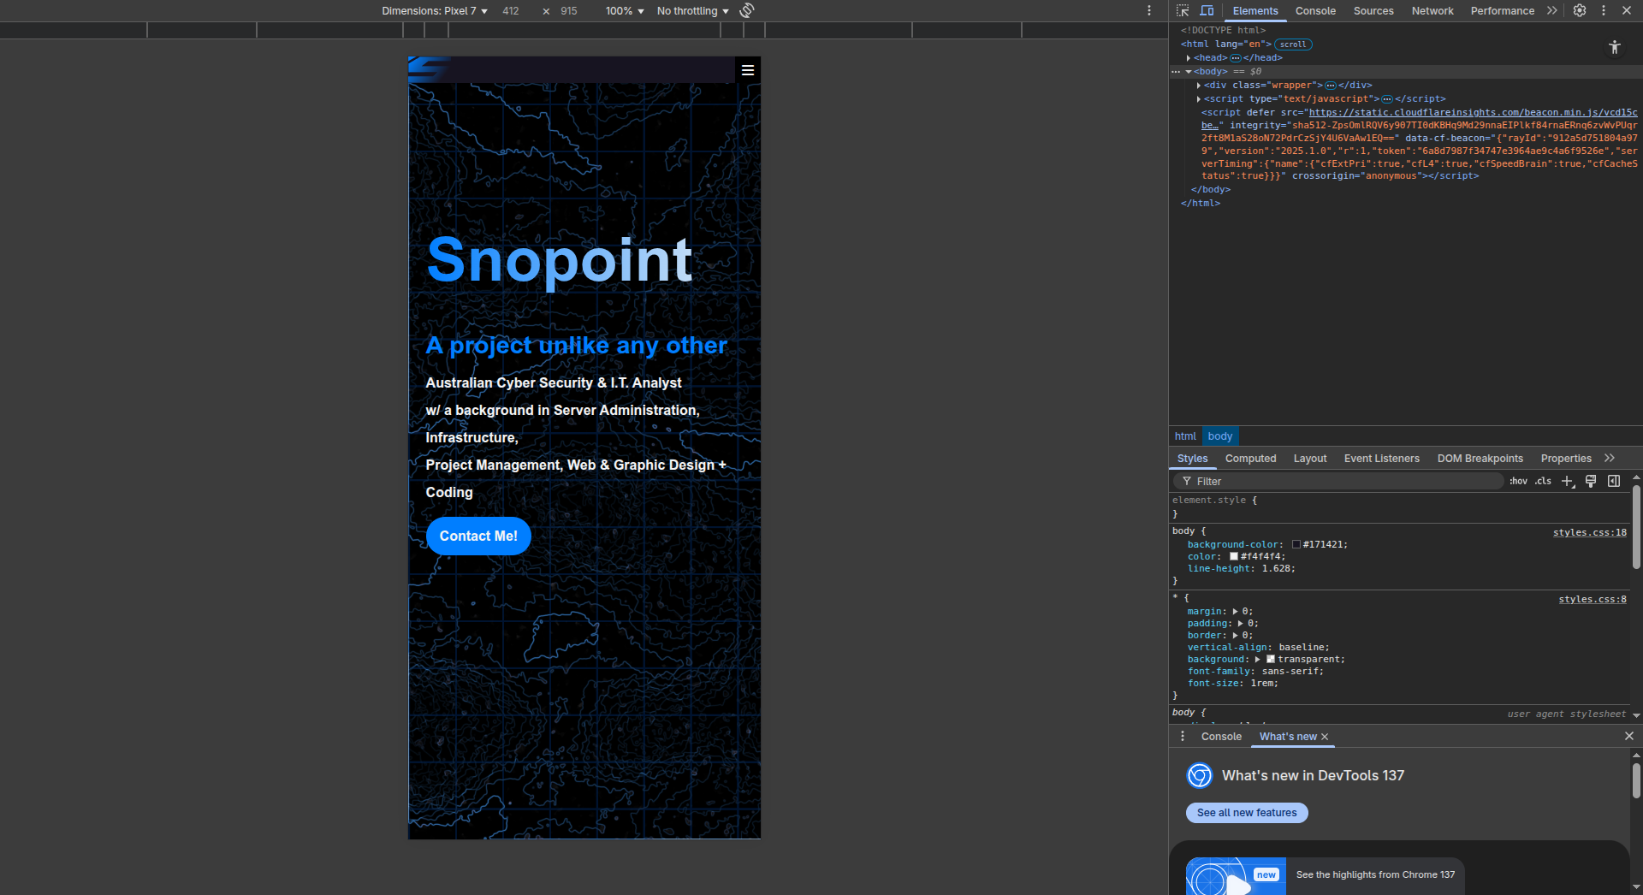Click the rotate device icon

[x=747, y=10]
